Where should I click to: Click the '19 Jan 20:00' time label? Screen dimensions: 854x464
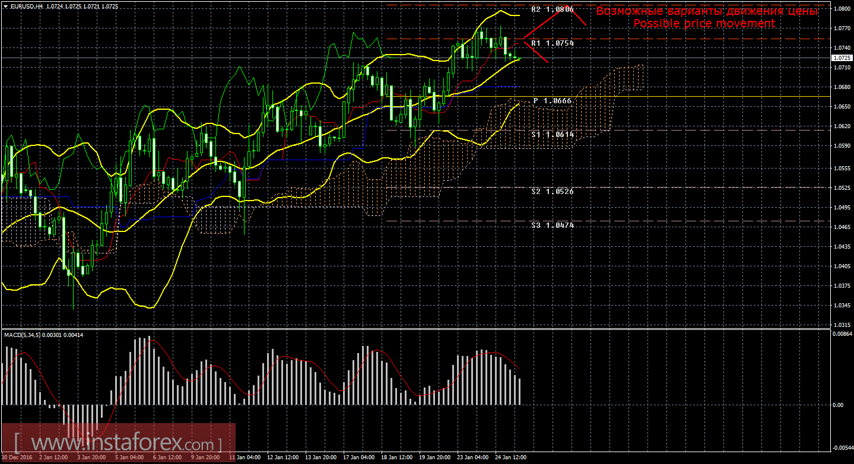(434, 458)
